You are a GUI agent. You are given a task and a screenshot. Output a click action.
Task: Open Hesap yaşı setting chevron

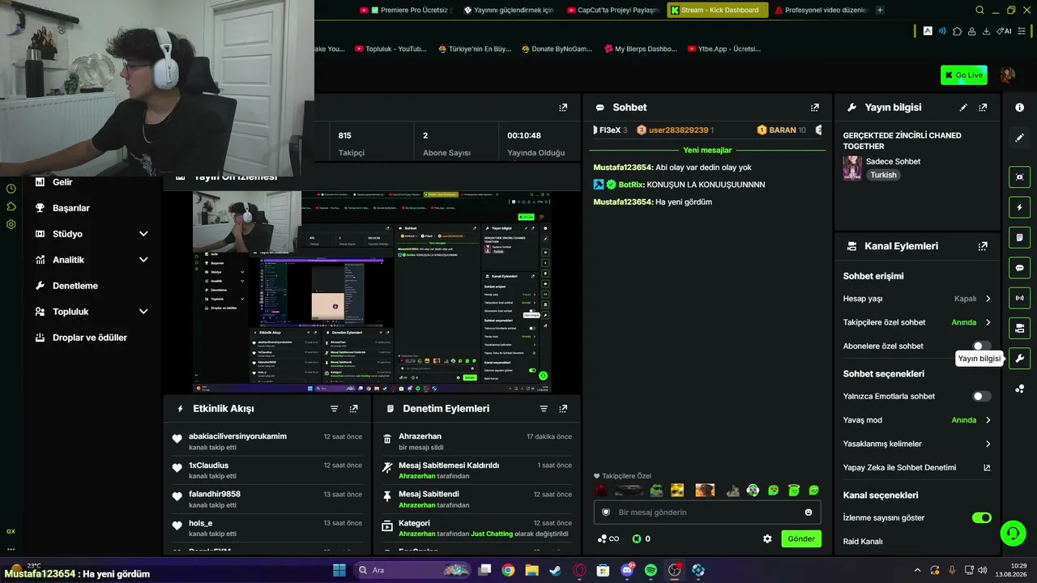tap(988, 299)
